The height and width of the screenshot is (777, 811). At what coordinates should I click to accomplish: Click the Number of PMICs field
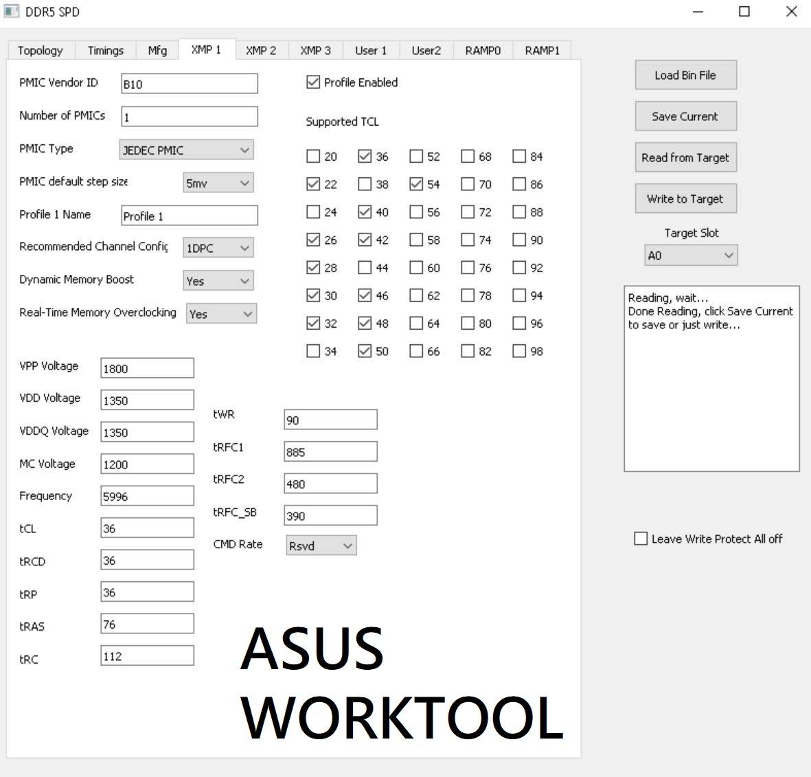(x=190, y=117)
